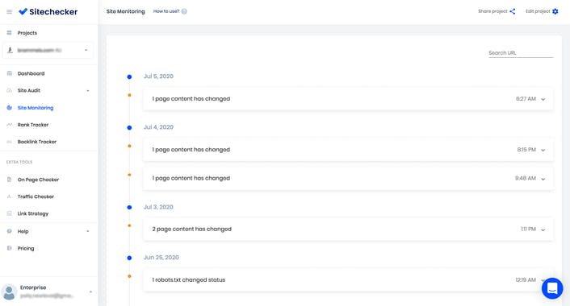Screen dimensions: 570x306
Task: Click the user avatar icon
Action: coord(9,292)
